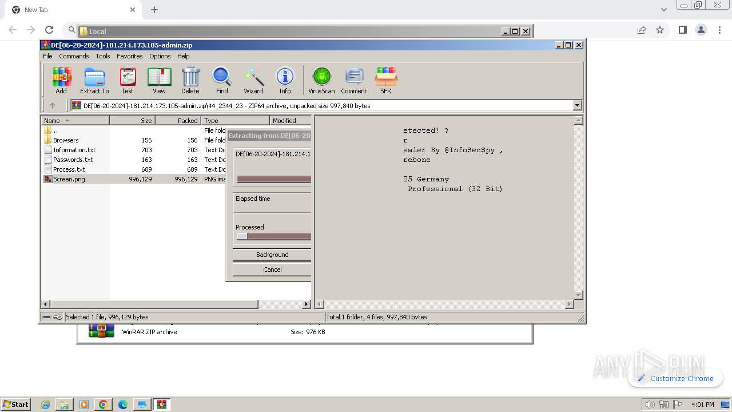The height and width of the screenshot is (412, 732).
Task: Open a new Chrome tab
Action: (154, 10)
